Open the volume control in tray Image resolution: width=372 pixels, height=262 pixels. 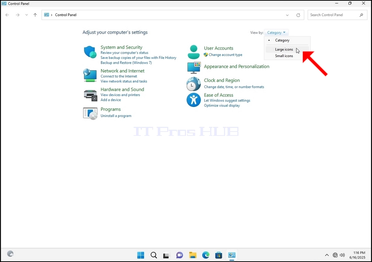pyautogui.click(x=342, y=255)
